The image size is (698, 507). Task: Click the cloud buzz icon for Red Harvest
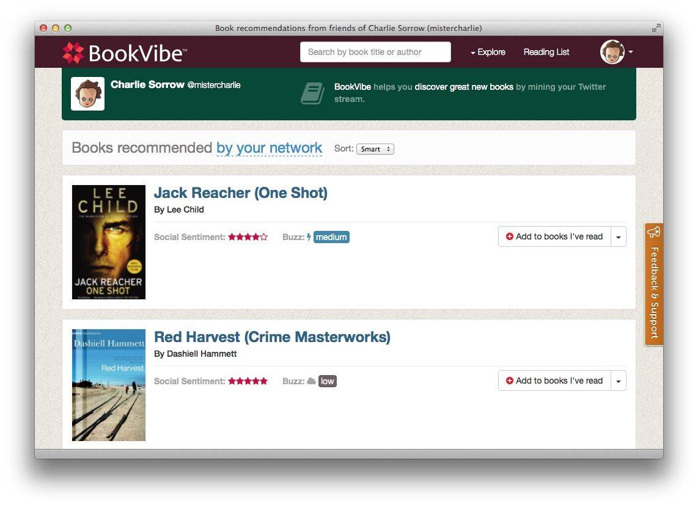tap(312, 381)
